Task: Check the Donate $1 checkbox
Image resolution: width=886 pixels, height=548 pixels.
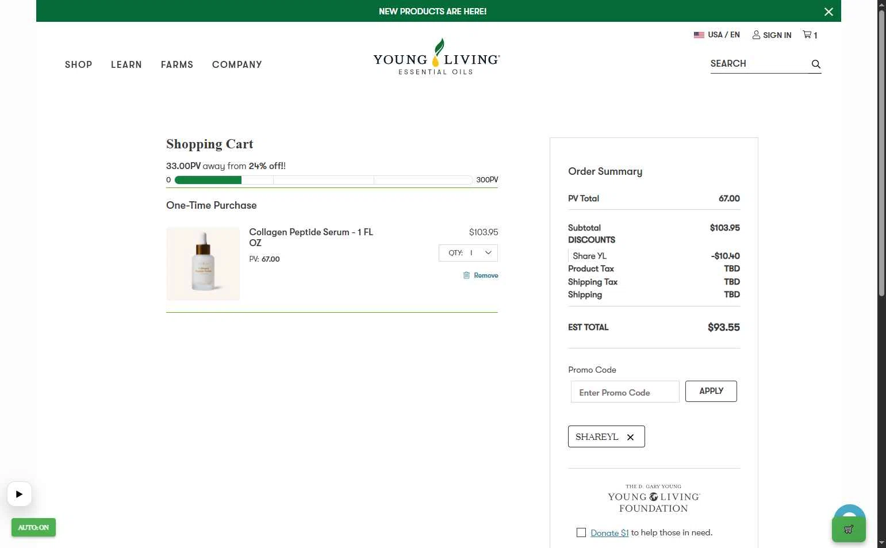Action: pos(581,532)
